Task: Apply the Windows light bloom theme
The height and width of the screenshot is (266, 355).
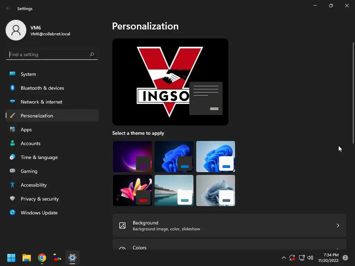Action: pyautogui.click(x=216, y=157)
